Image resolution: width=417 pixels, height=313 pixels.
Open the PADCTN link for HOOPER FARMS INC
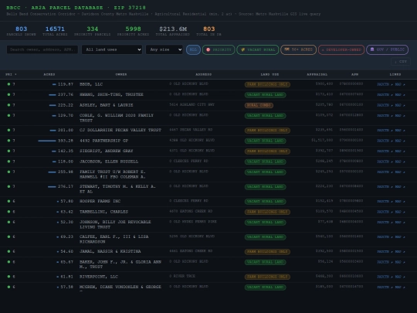(385, 201)
